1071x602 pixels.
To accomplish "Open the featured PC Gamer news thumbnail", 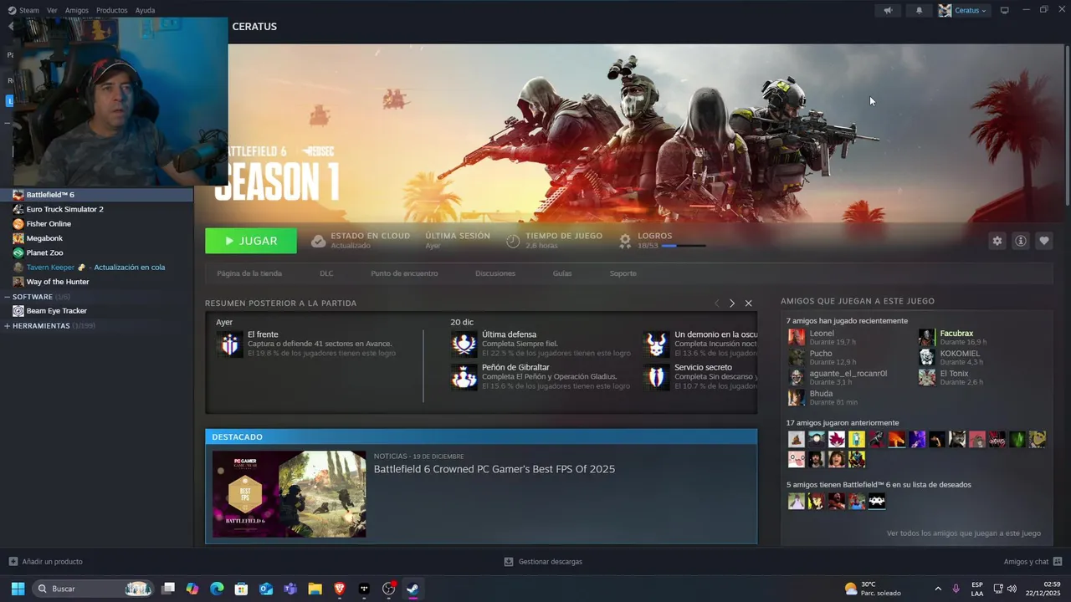I will pyautogui.click(x=289, y=494).
